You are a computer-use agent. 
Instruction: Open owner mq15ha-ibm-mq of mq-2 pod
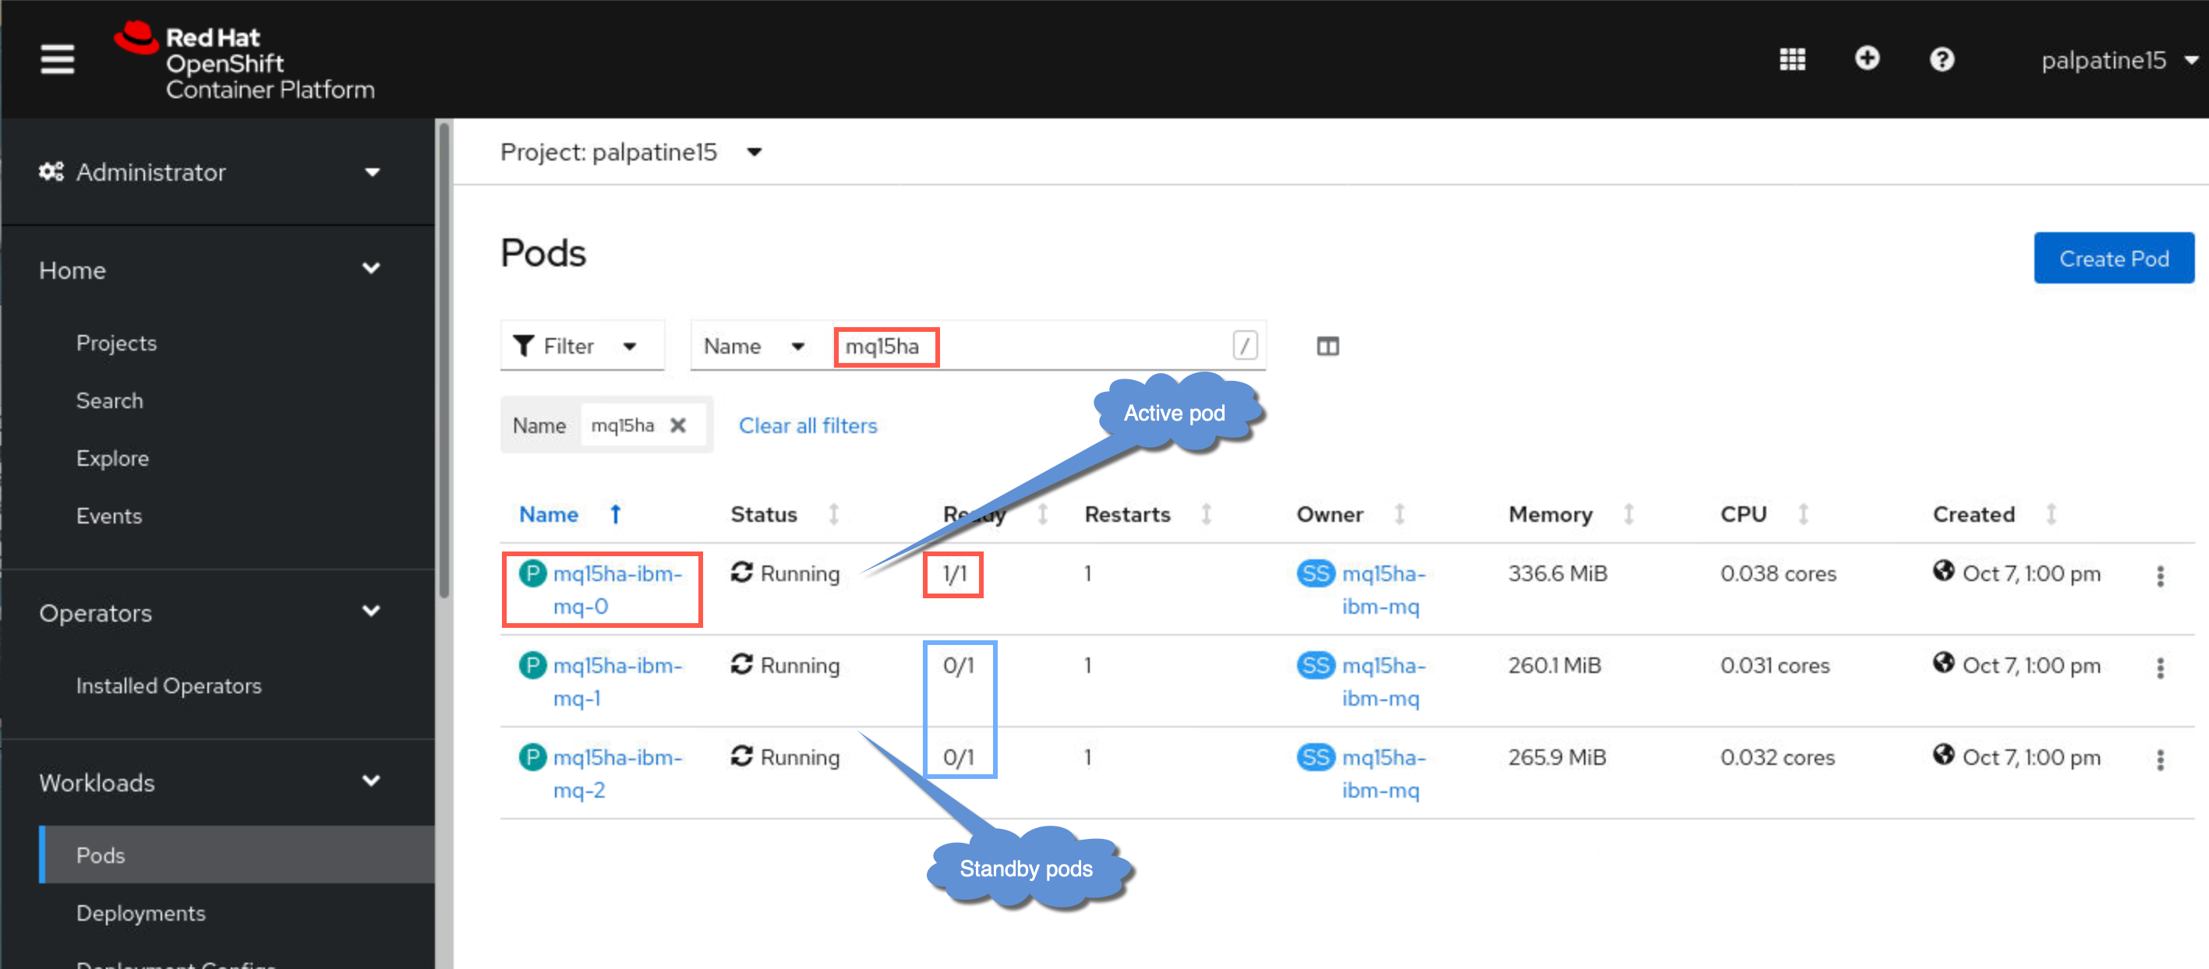point(1384,773)
